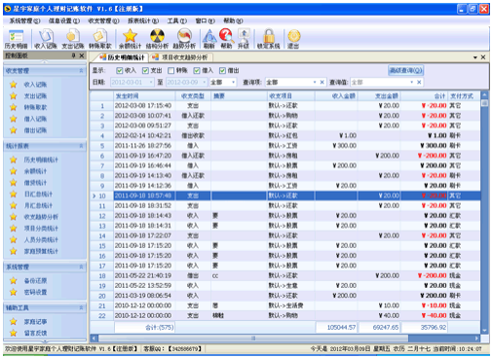This screenshot has width=492, height=358.
Task: Toggle the 借出 display checkbox
Action: (222, 70)
